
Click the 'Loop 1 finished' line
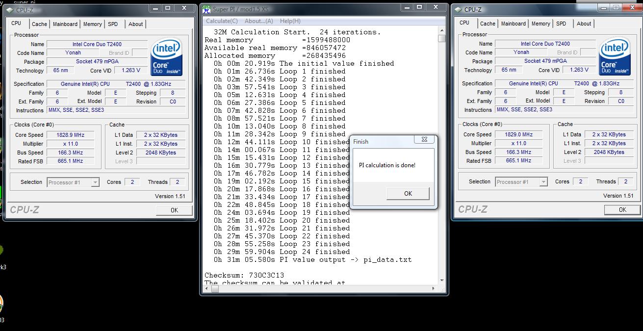280,71
